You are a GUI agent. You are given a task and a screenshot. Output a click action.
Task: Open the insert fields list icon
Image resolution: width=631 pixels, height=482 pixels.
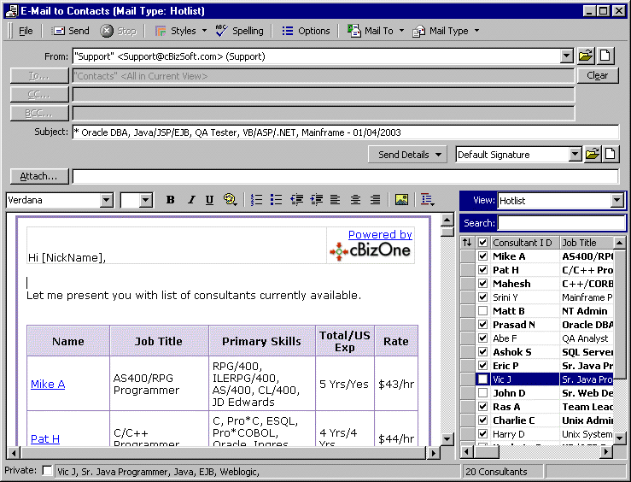tap(428, 200)
